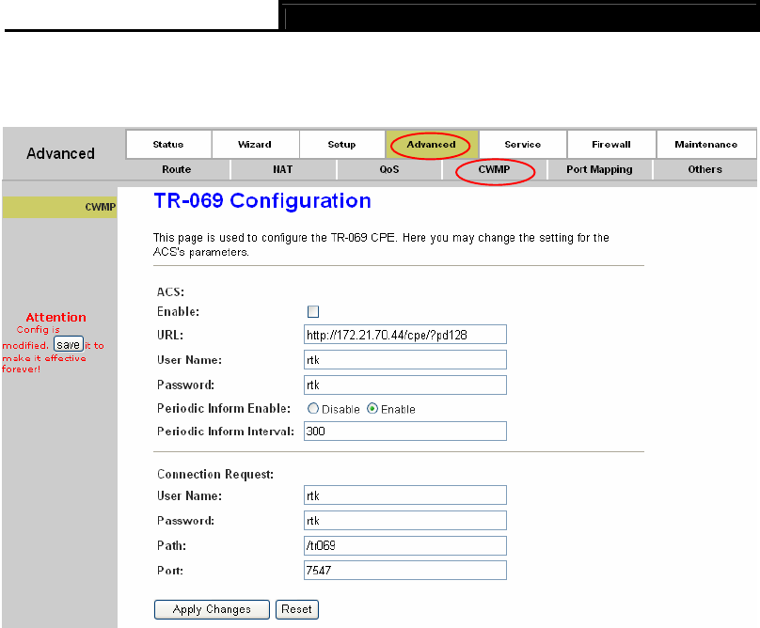Open the NAT submenu
The height and width of the screenshot is (628, 760).
click(x=282, y=169)
